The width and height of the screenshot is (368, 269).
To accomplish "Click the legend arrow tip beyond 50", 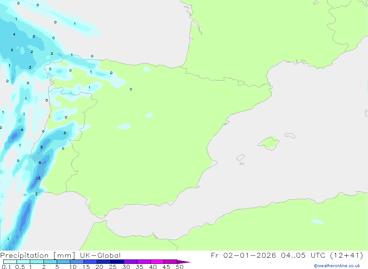I will point(184,262).
